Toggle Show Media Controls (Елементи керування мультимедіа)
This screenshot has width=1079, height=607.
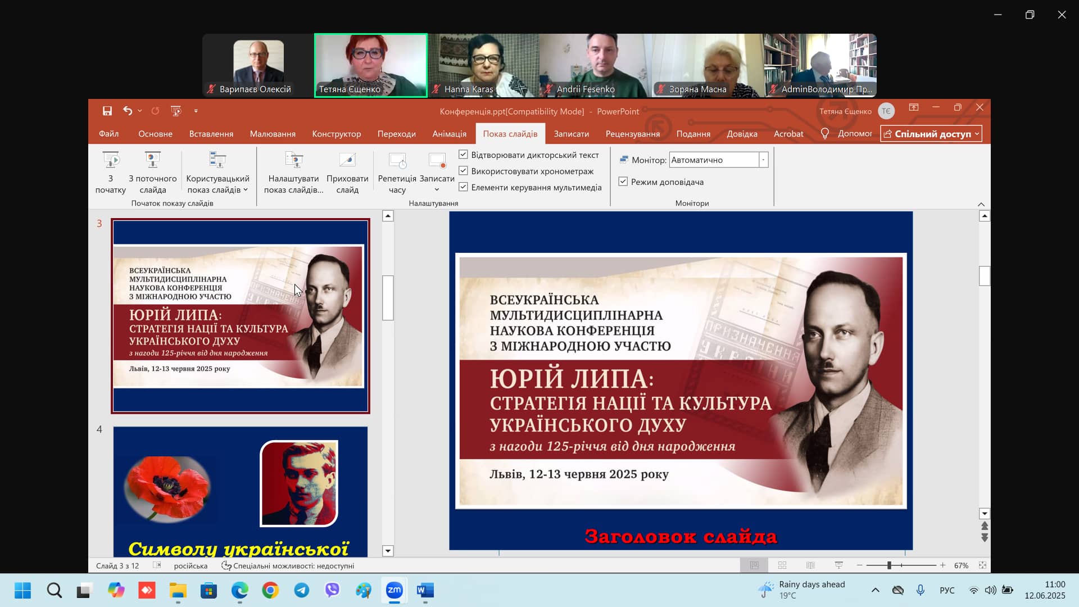pos(463,187)
